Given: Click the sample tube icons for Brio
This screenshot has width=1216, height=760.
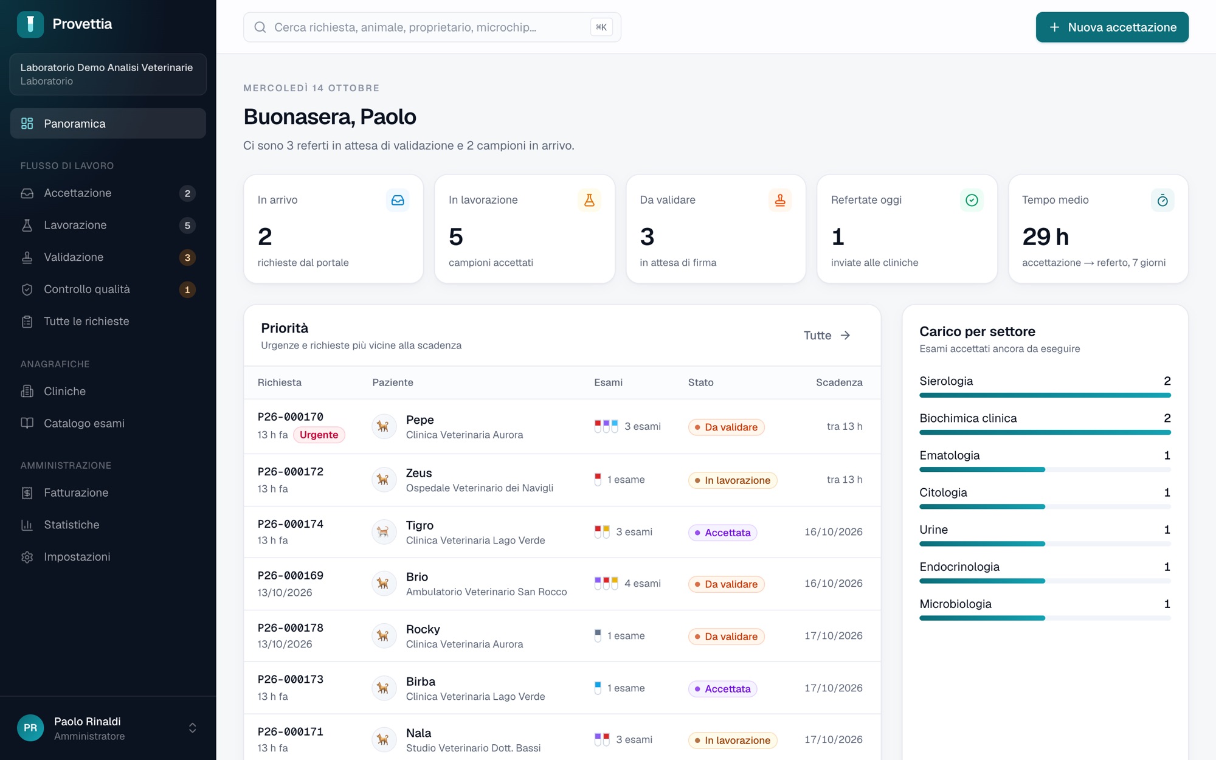Looking at the screenshot, I should coord(606,584).
